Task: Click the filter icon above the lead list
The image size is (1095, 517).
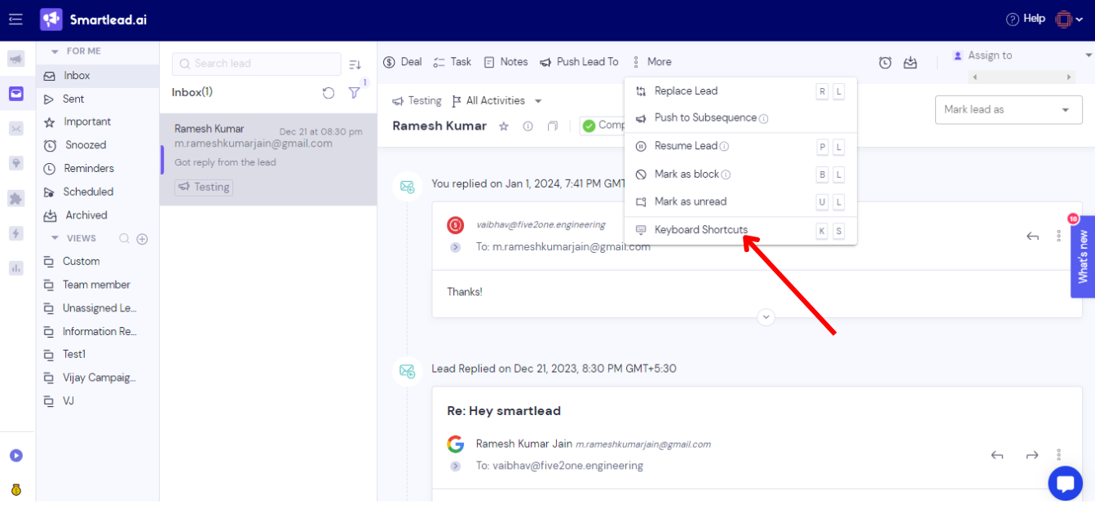Action: (355, 93)
